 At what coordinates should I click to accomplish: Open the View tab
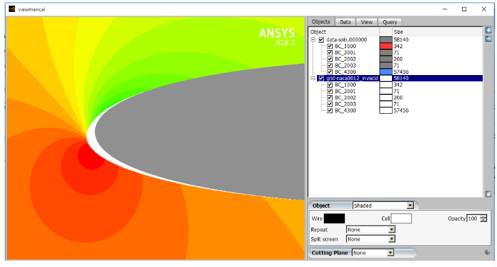tap(367, 22)
